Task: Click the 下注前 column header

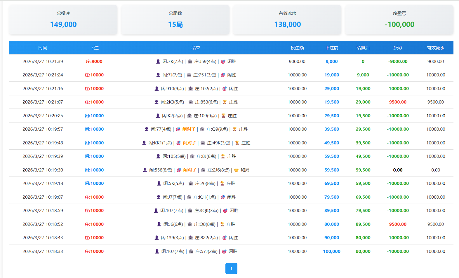Action: click(x=332, y=48)
